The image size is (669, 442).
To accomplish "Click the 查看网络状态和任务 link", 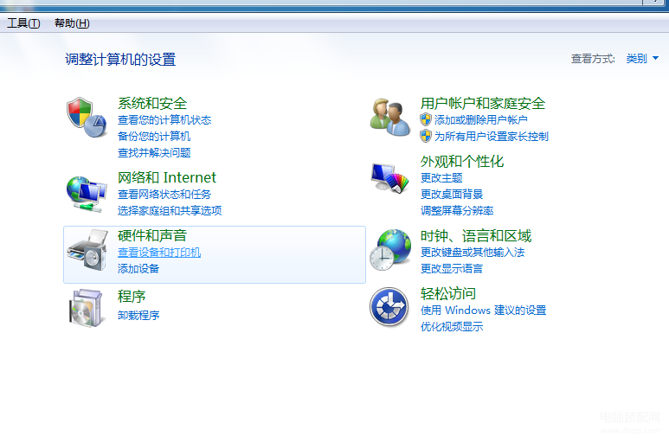I will click(x=164, y=195).
